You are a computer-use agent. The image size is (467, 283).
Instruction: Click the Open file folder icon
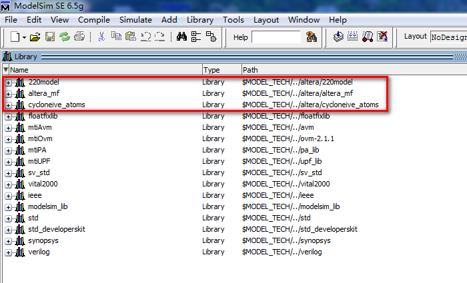35,37
